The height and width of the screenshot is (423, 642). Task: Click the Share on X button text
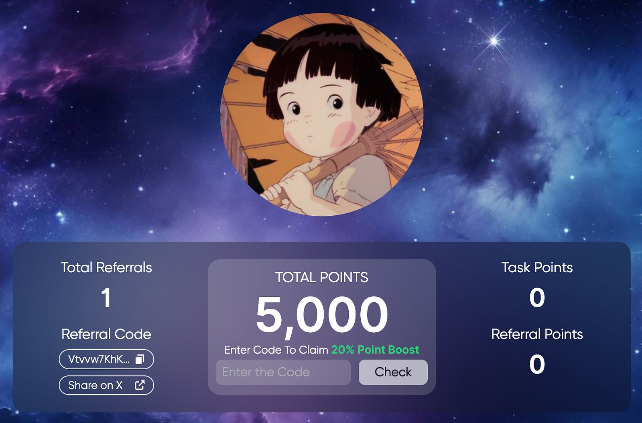point(95,385)
